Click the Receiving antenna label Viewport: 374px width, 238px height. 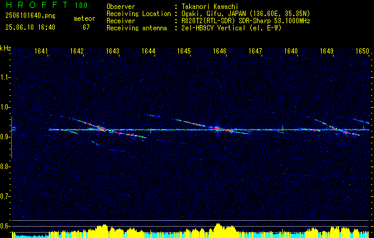(x=137, y=28)
